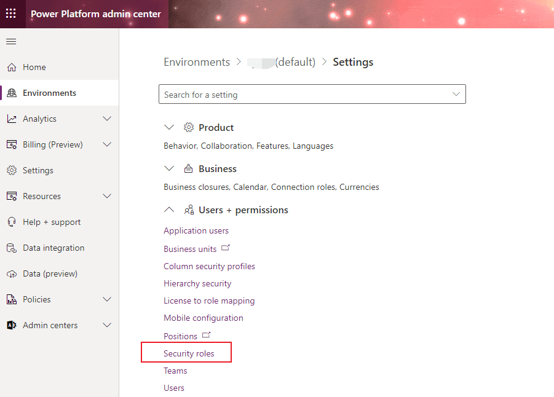Viewport: 554px width, 397px height.
Task: Open the Users link
Action: pyautogui.click(x=174, y=388)
